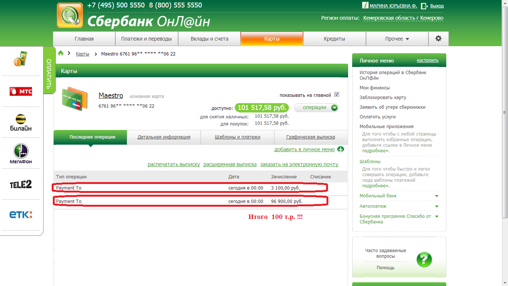Image resolution: width=508 pixels, height=286 pixels.
Task: Switch to 'Детальная информация' tab
Action: point(164,137)
